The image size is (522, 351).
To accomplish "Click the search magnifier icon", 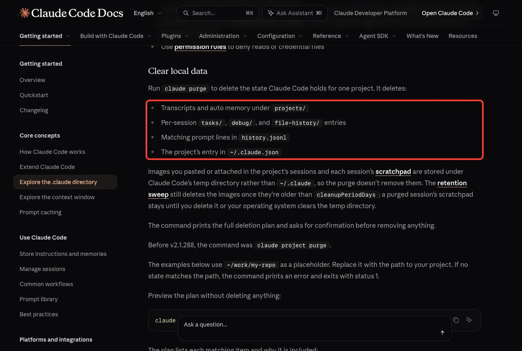I will point(186,13).
